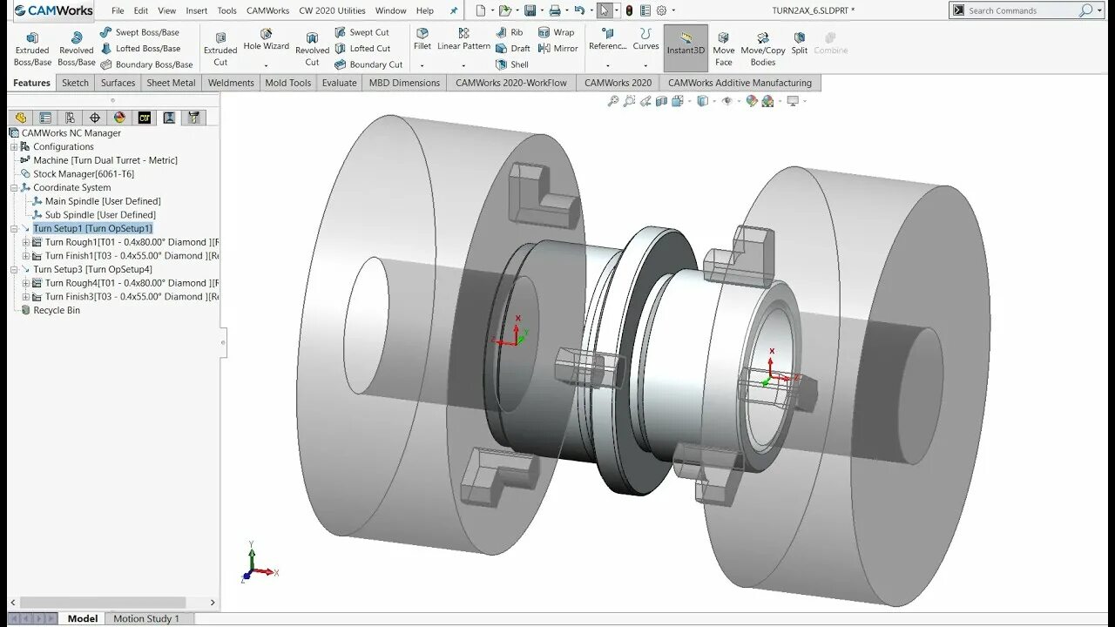This screenshot has width=1115, height=627.
Task: Click the Move/Copy Bodies tool
Action: click(763, 50)
